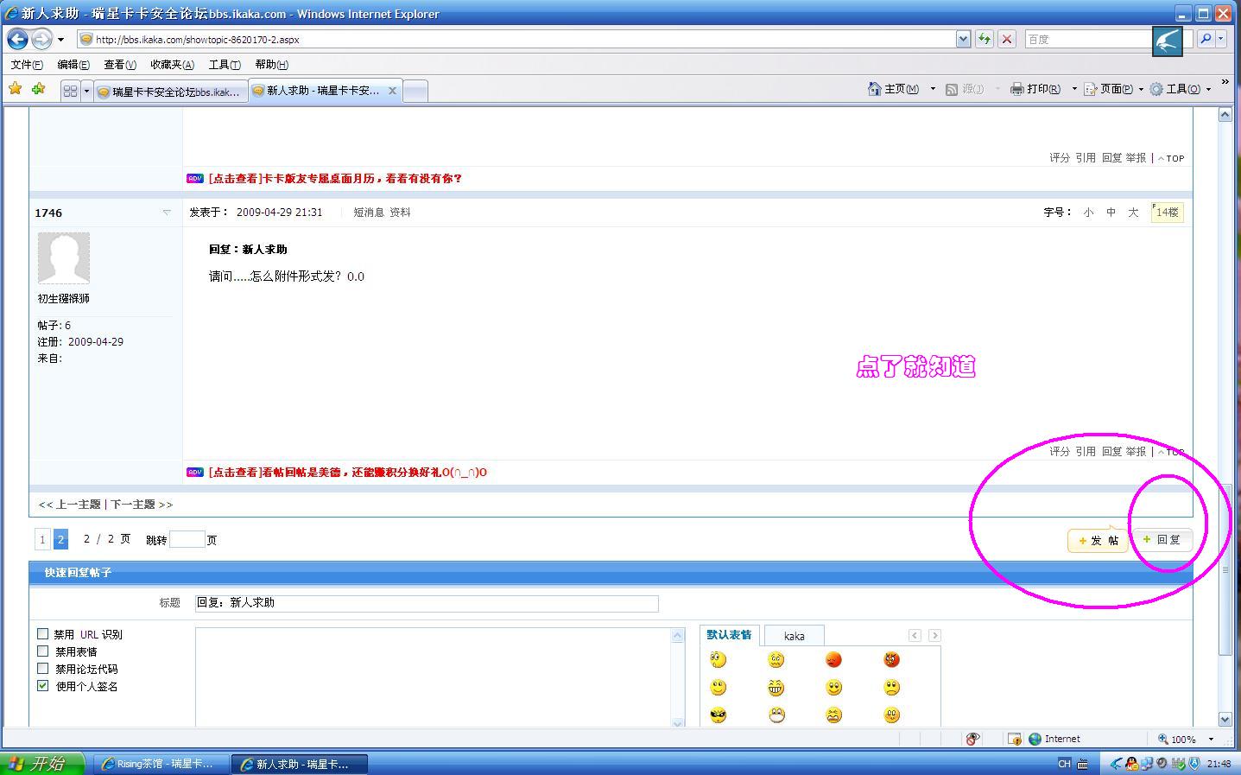Image resolution: width=1241 pixels, height=775 pixels.
Task: Open the 编辑 menu
Action: pyautogui.click(x=73, y=65)
